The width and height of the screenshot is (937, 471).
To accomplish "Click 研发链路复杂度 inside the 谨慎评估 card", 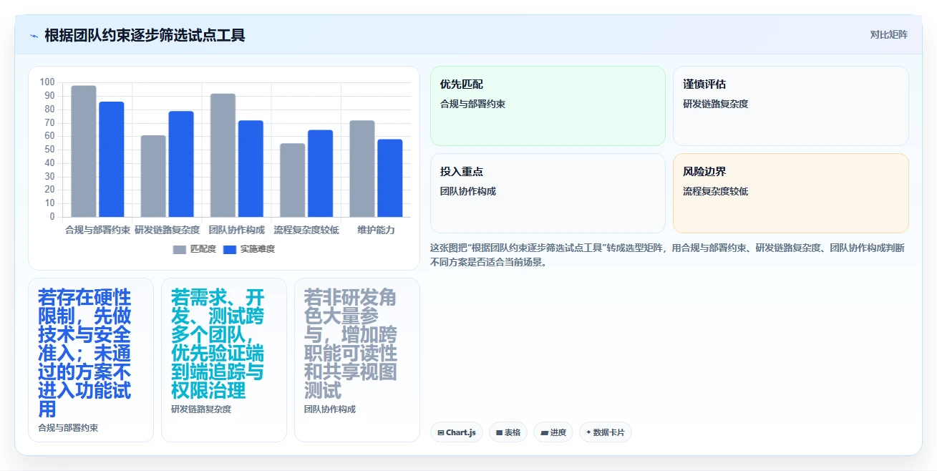I will pos(716,104).
